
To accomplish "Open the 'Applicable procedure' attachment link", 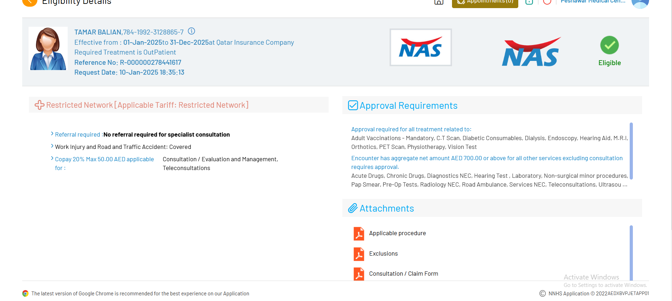I will pyautogui.click(x=397, y=233).
